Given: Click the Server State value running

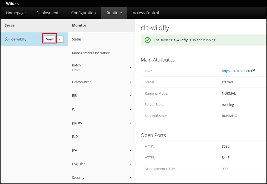Looking at the screenshot, I should click(x=228, y=105).
